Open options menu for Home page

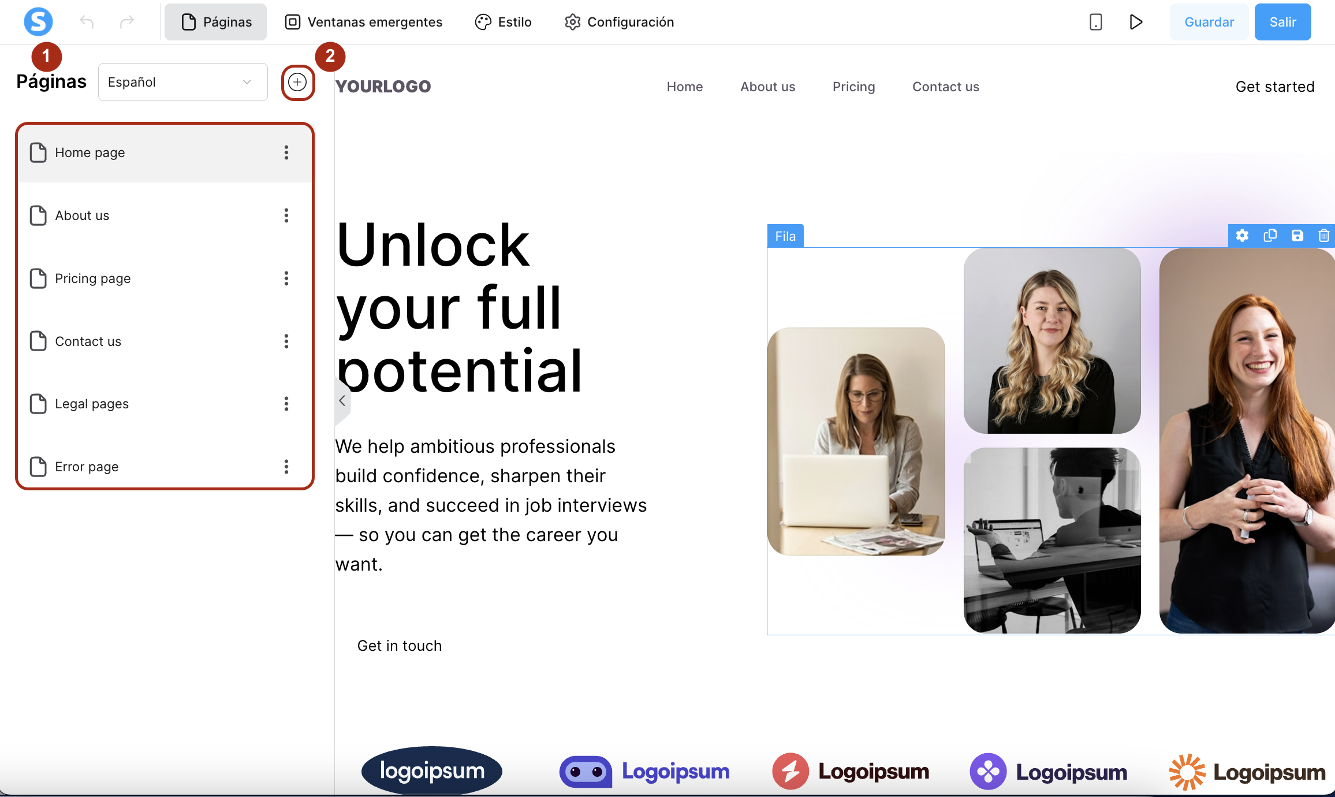(x=286, y=152)
